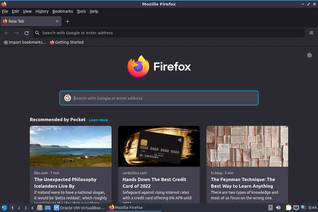The width and height of the screenshot is (318, 212).
Task: Click cardcritics.com source text
Action: click(x=135, y=173)
